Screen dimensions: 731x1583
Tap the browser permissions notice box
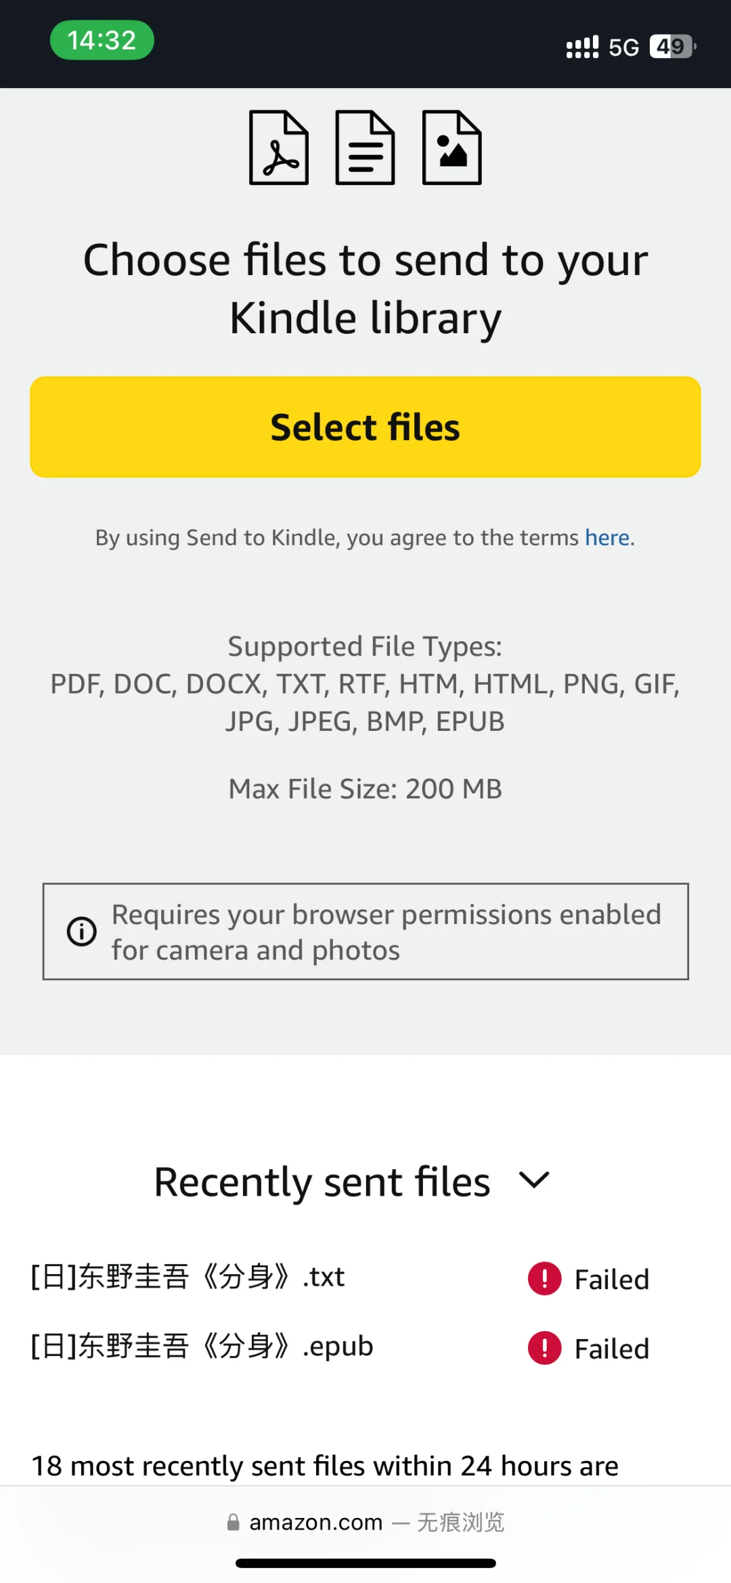pyautogui.click(x=365, y=931)
